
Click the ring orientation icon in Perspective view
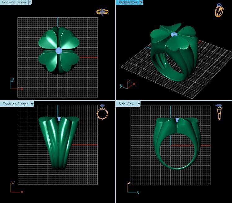(x=219, y=10)
